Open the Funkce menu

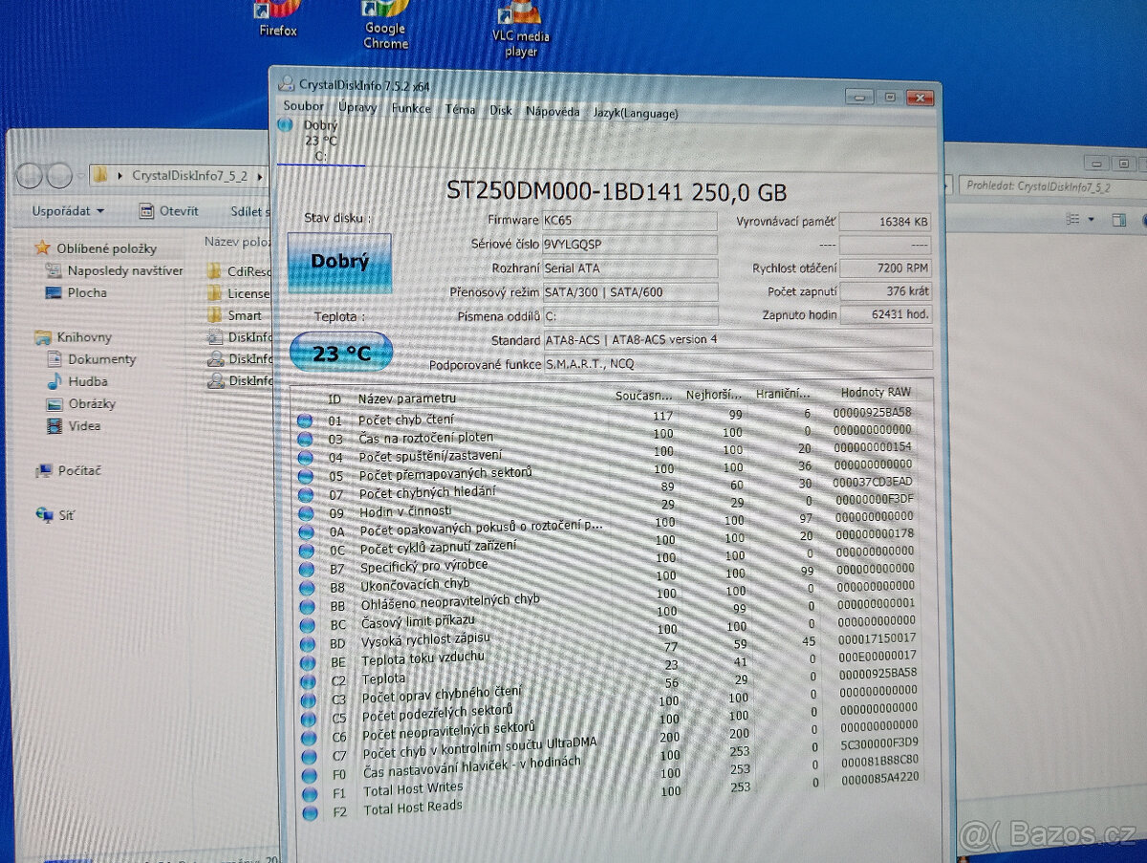click(410, 109)
